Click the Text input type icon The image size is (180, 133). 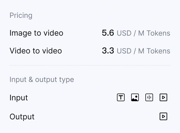click(121, 97)
